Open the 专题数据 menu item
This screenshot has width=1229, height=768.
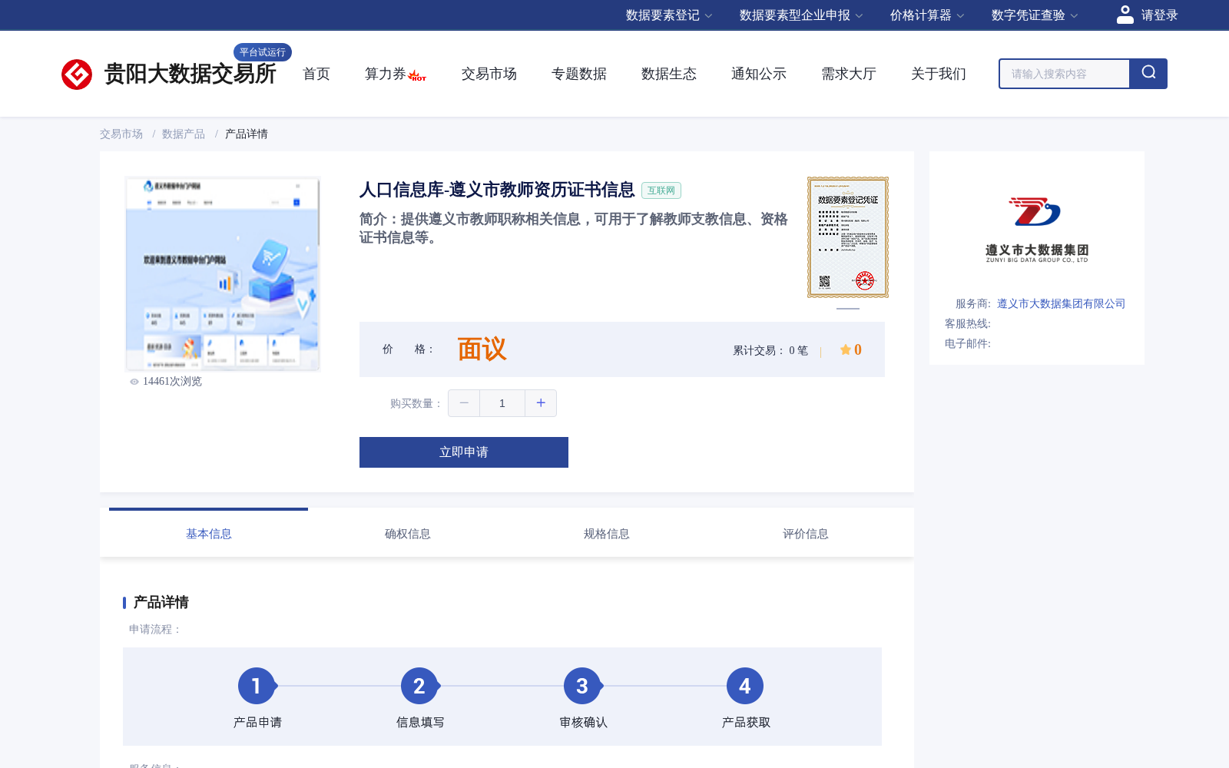579,74
